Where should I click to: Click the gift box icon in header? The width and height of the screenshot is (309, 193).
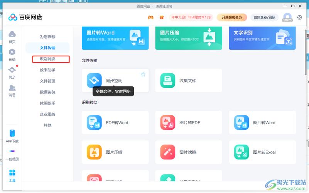[x=162, y=17]
